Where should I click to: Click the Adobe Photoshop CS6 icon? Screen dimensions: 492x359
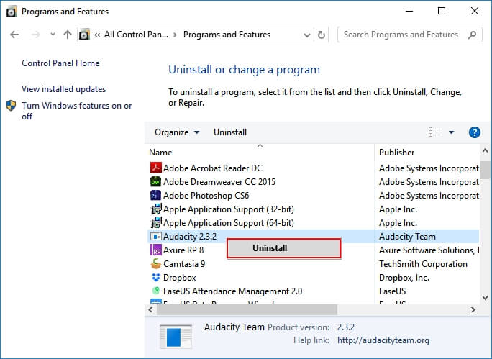click(155, 196)
